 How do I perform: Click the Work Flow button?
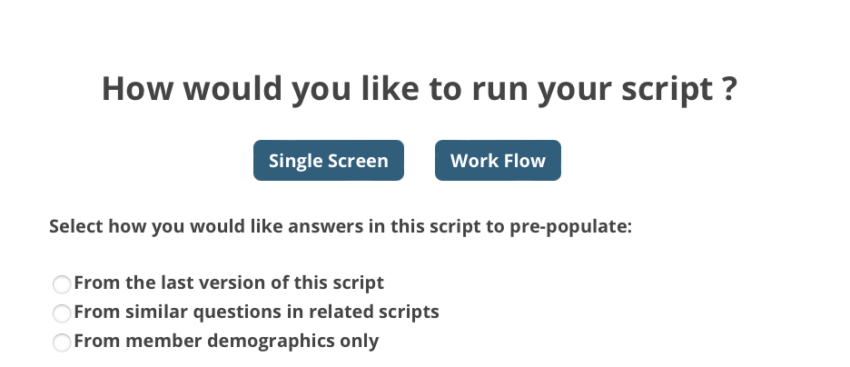tap(498, 161)
